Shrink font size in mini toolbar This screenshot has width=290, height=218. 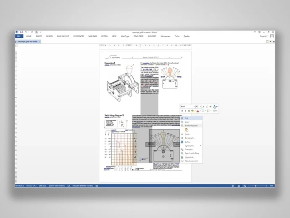pyautogui.click(x=207, y=107)
